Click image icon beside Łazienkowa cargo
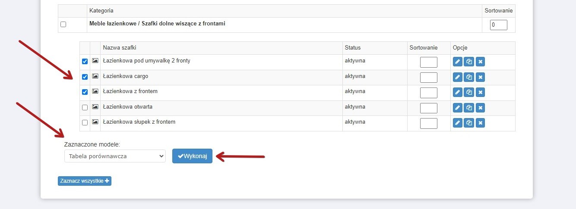This screenshot has width=576, height=209. point(95,76)
